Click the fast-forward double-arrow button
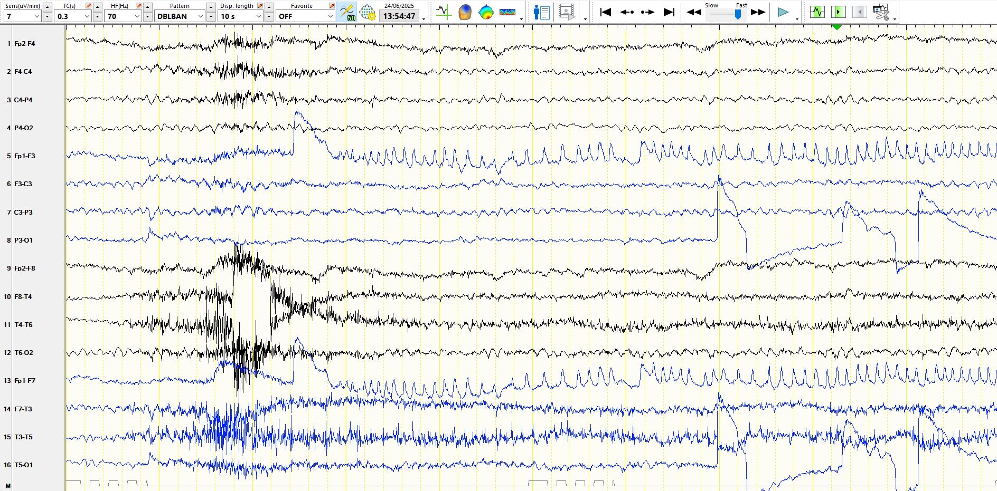This screenshot has height=491, width=997. (758, 12)
